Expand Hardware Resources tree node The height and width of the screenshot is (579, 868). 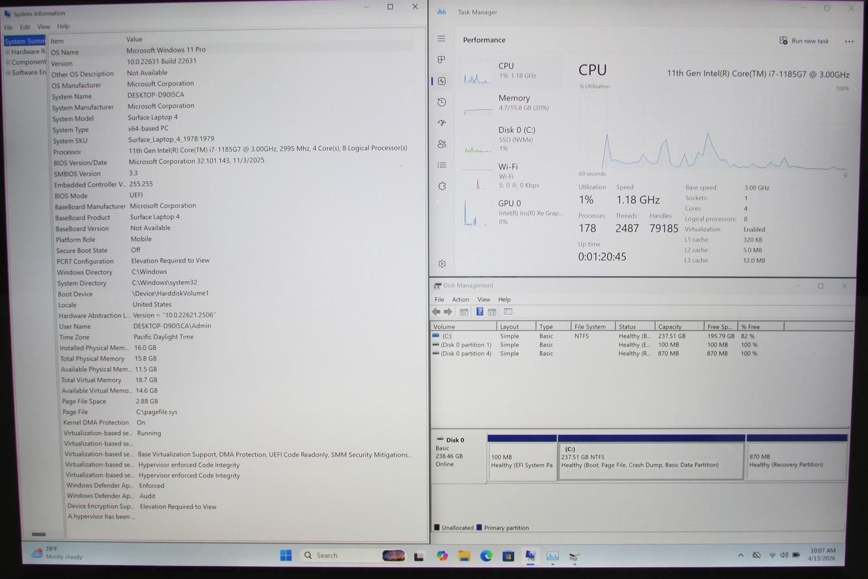point(8,52)
